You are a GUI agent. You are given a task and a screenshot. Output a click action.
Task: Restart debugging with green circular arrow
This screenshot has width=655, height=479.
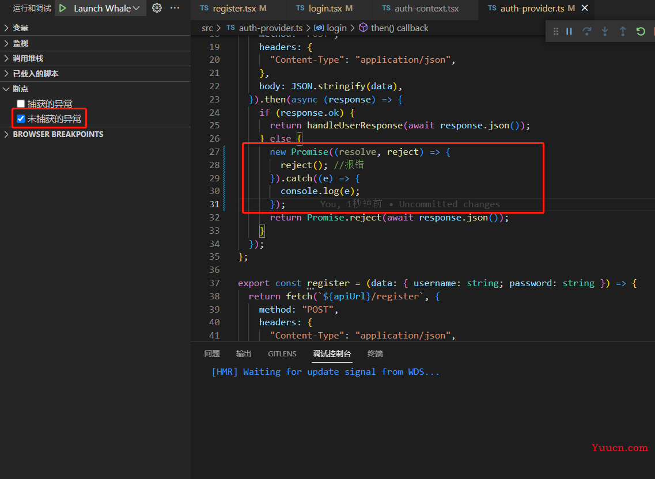(641, 31)
